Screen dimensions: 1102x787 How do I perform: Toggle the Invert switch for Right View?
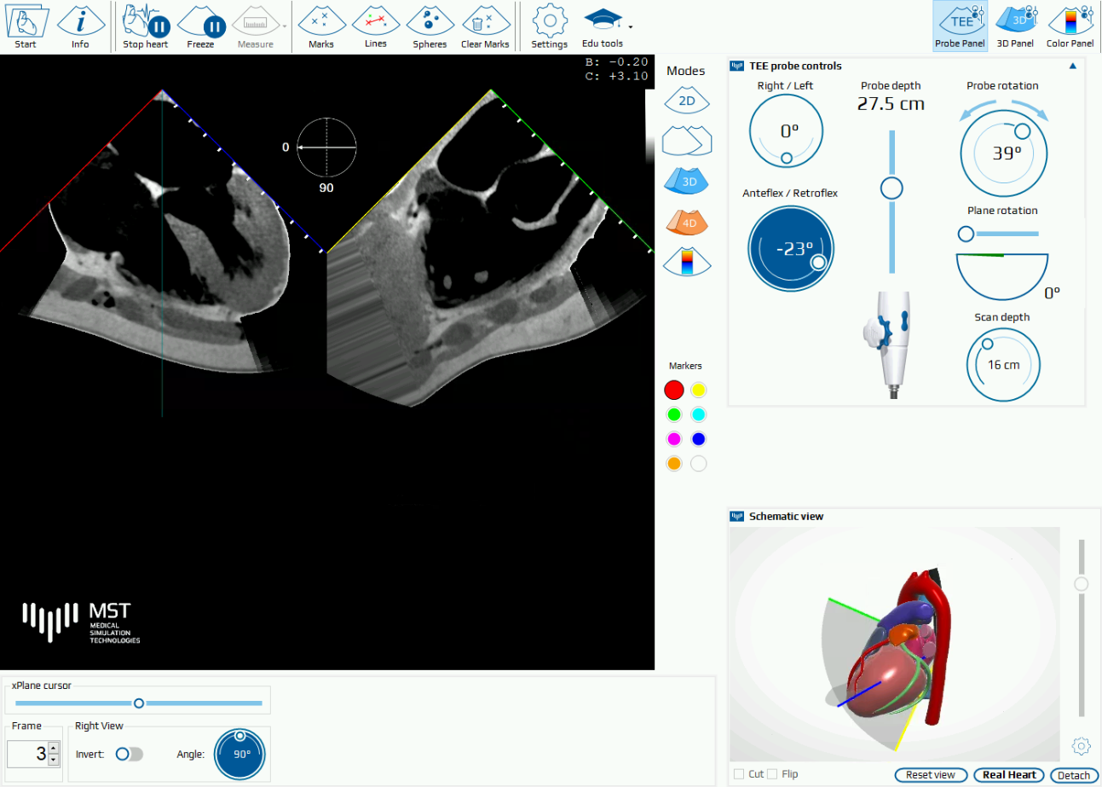(130, 754)
